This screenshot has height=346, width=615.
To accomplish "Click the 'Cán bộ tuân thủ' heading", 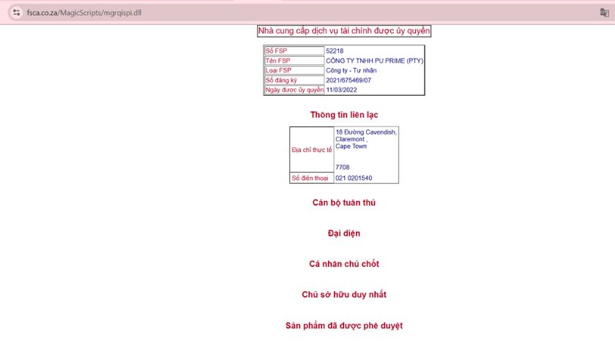I will (x=344, y=203).
